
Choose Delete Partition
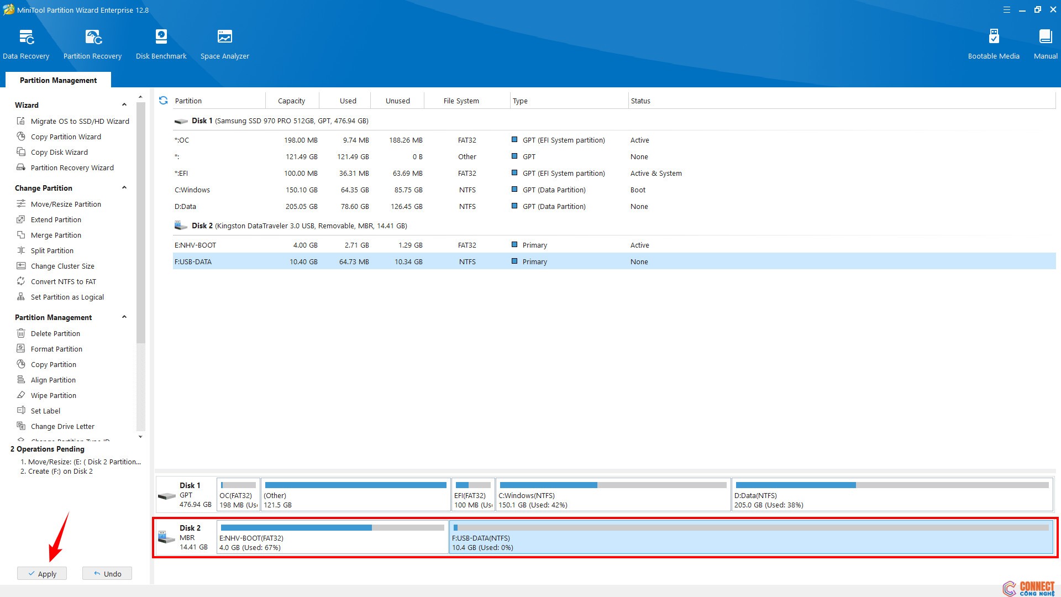click(49, 333)
